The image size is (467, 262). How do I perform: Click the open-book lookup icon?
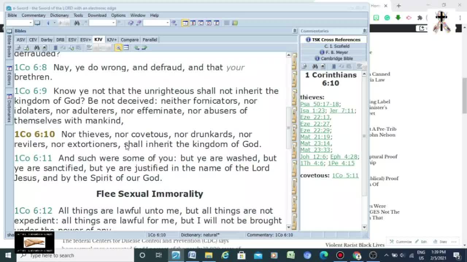[37, 23]
